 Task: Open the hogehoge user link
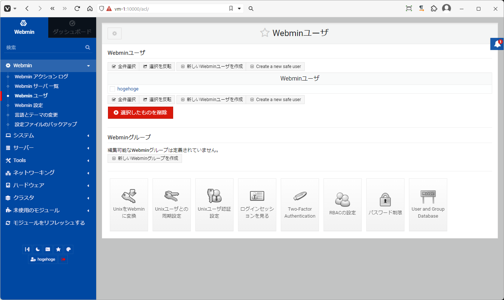(128, 89)
